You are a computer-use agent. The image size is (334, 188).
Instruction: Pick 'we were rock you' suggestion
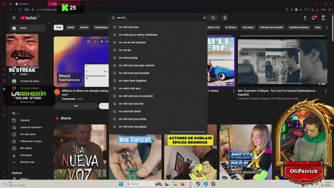158,88
